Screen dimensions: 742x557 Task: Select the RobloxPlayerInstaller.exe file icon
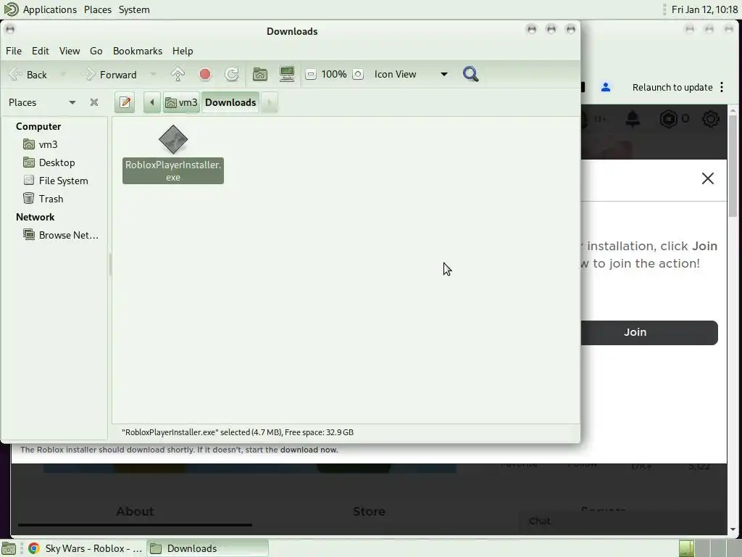point(173,139)
